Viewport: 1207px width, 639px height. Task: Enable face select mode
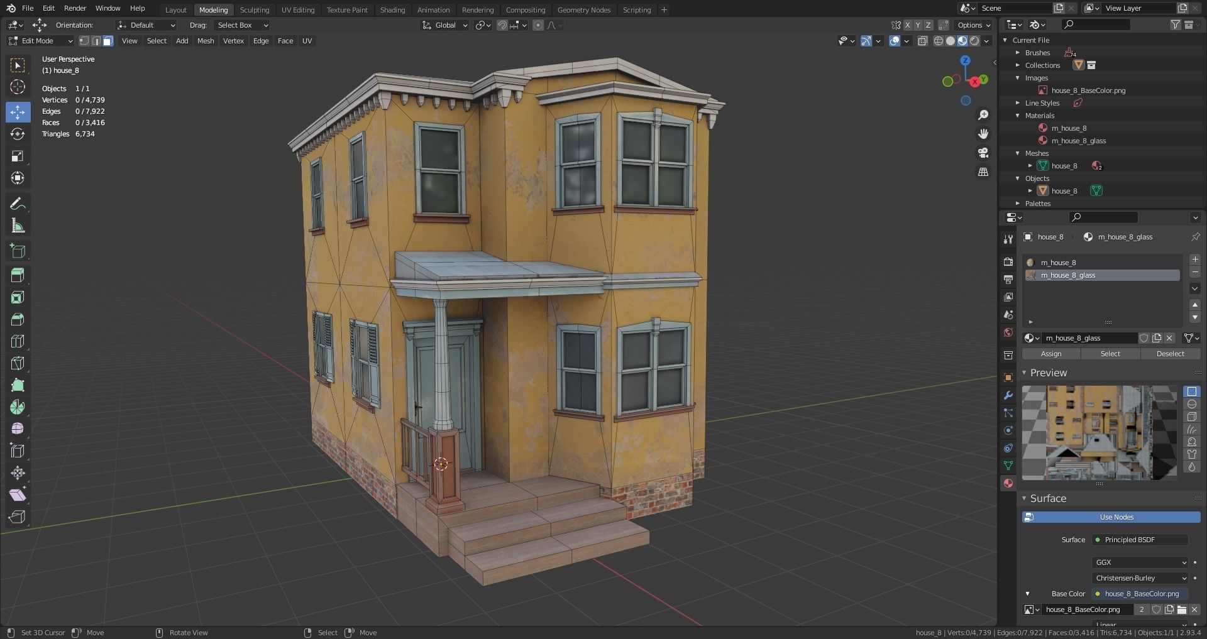[108, 41]
